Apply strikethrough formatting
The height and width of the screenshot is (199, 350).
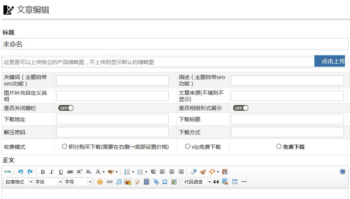70,172
